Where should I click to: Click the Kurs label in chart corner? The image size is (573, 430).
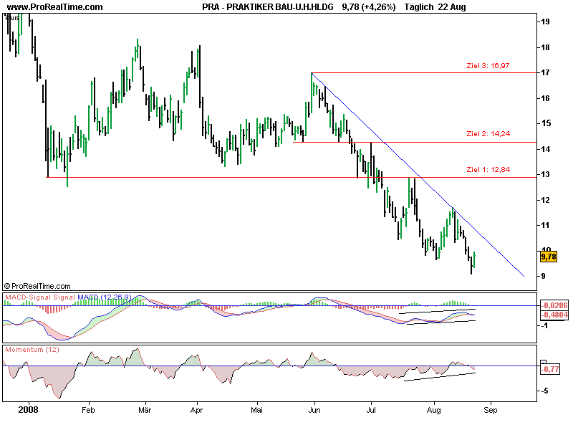(x=12, y=16)
